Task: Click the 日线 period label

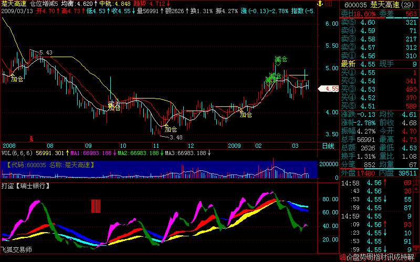Action: (x=328, y=146)
